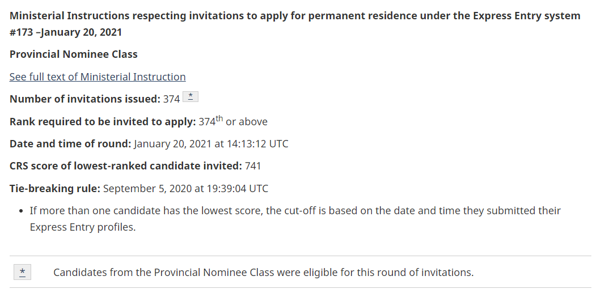
Task: Click the "Rank required to be invited" label
Action: (103, 122)
